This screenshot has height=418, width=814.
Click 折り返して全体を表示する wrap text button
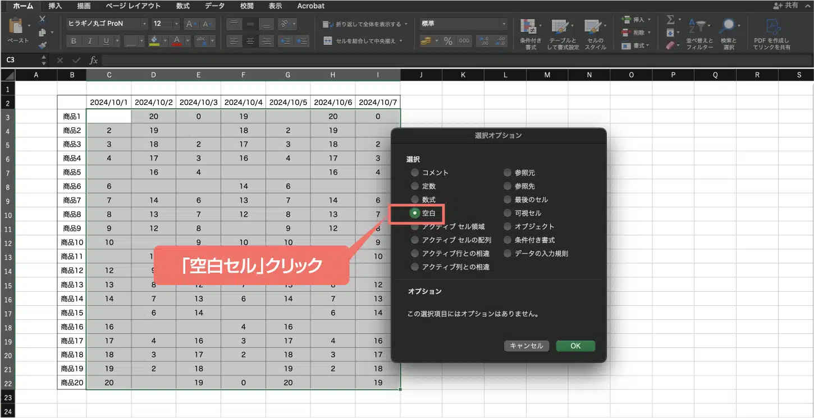[x=365, y=24]
